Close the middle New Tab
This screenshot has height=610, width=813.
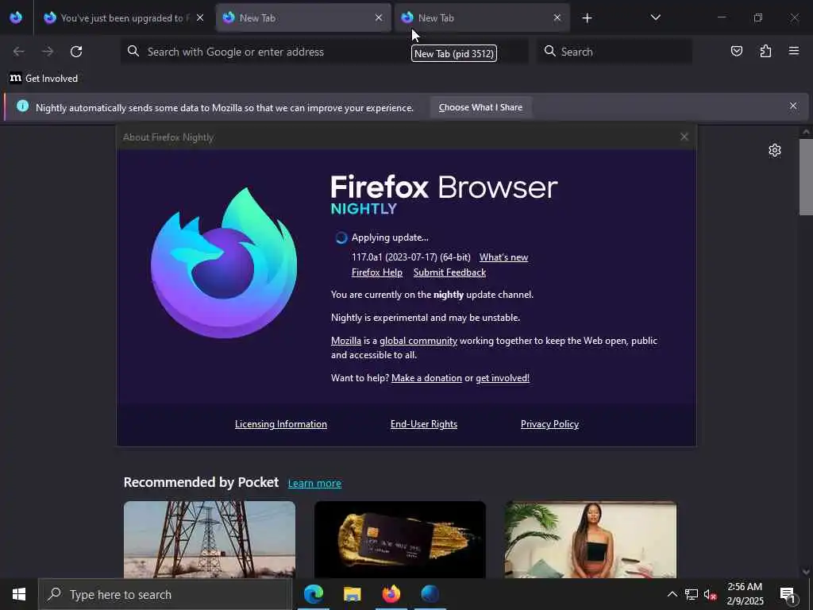tap(379, 17)
